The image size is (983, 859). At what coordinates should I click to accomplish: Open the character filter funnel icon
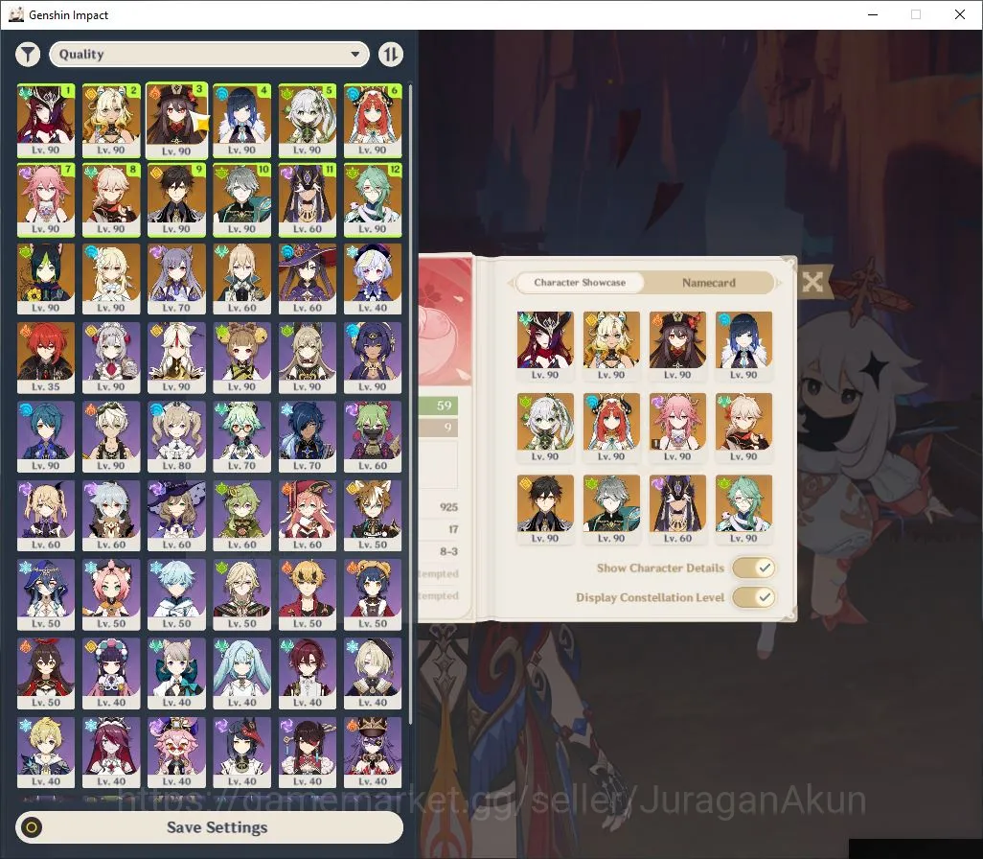(x=28, y=55)
